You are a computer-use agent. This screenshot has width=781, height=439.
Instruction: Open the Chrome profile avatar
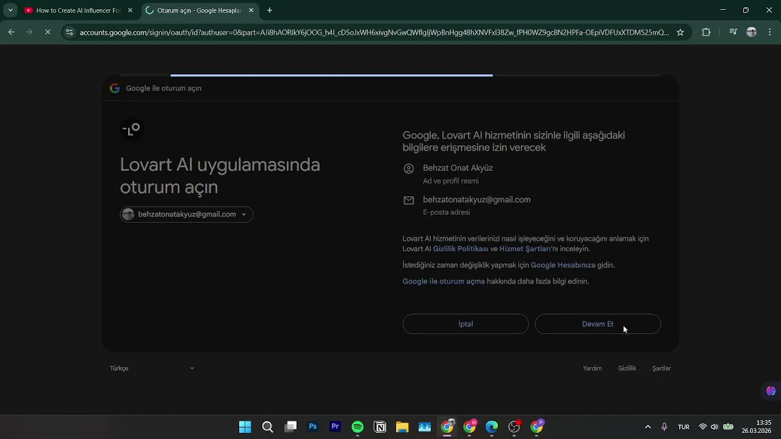(x=752, y=32)
